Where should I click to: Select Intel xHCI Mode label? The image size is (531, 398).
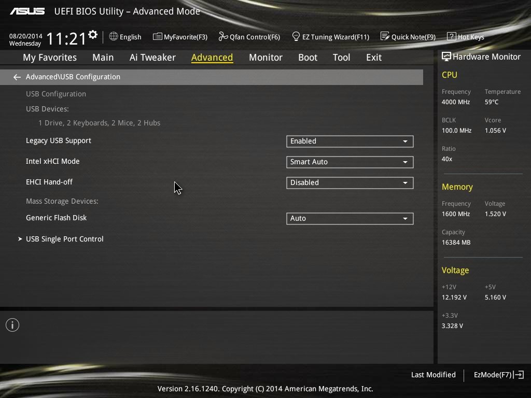coord(53,161)
